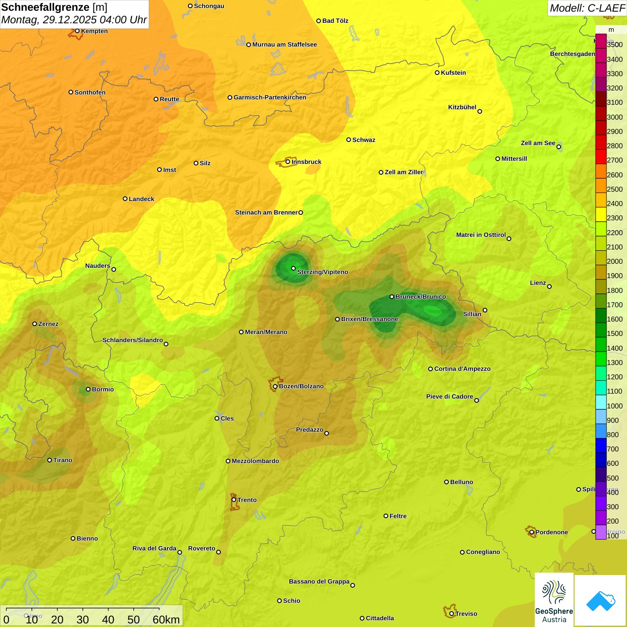Click the Innsbruck city marker
The height and width of the screenshot is (627, 627).
pyautogui.click(x=288, y=162)
